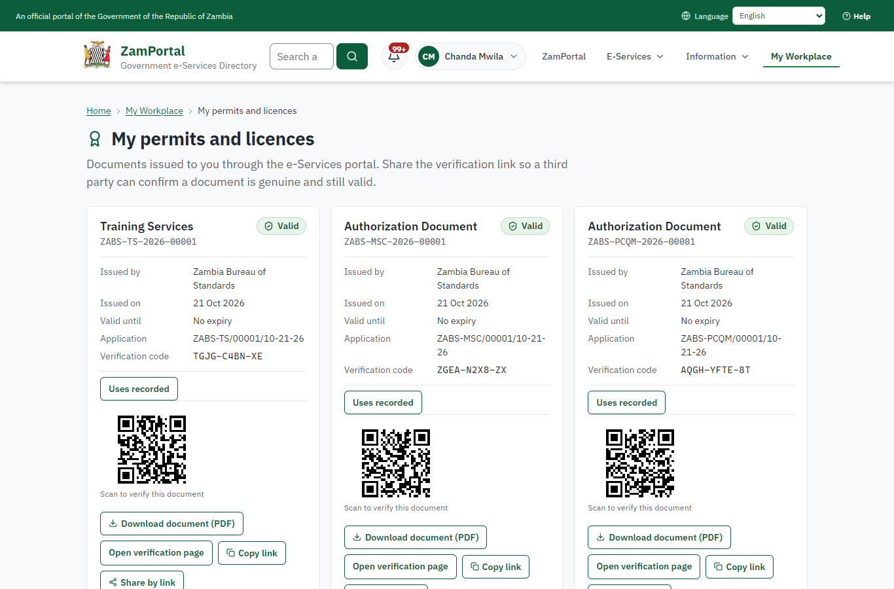The width and height of the screenshot is (894, 589).
Task: Open the English language dropdown
Action: 779,16
